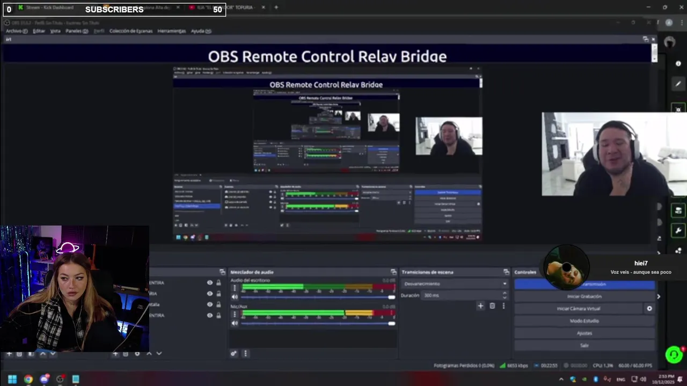Open virtual camera settings gear
The width and height of the screenshot is (687, 386).
point(649,309)
